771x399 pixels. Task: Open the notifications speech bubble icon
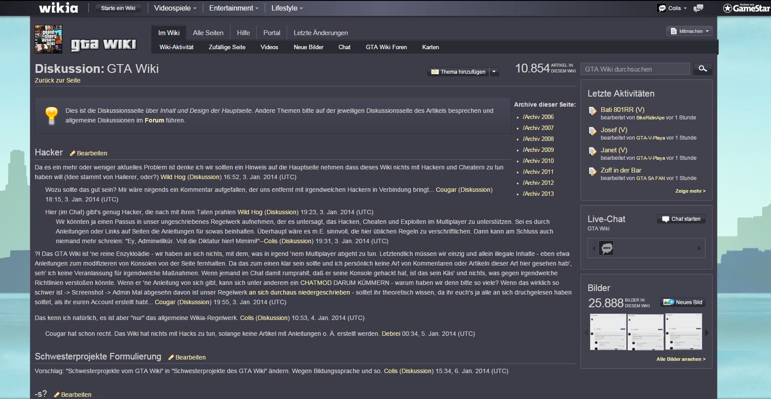(698, 8)
